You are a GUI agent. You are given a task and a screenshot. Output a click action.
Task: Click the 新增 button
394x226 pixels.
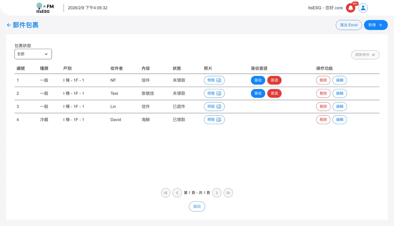point(376,25)
